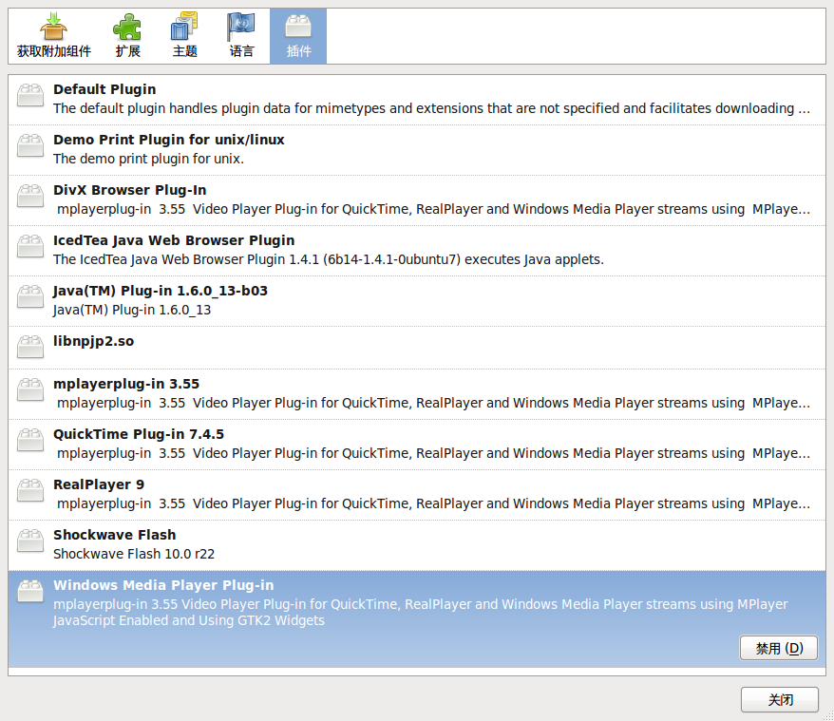Click the Default Plugin mimetypes description text

pos(431,108)
